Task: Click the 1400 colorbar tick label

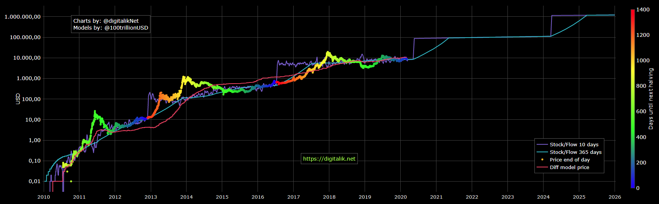Action: click(x=643, y=9)
